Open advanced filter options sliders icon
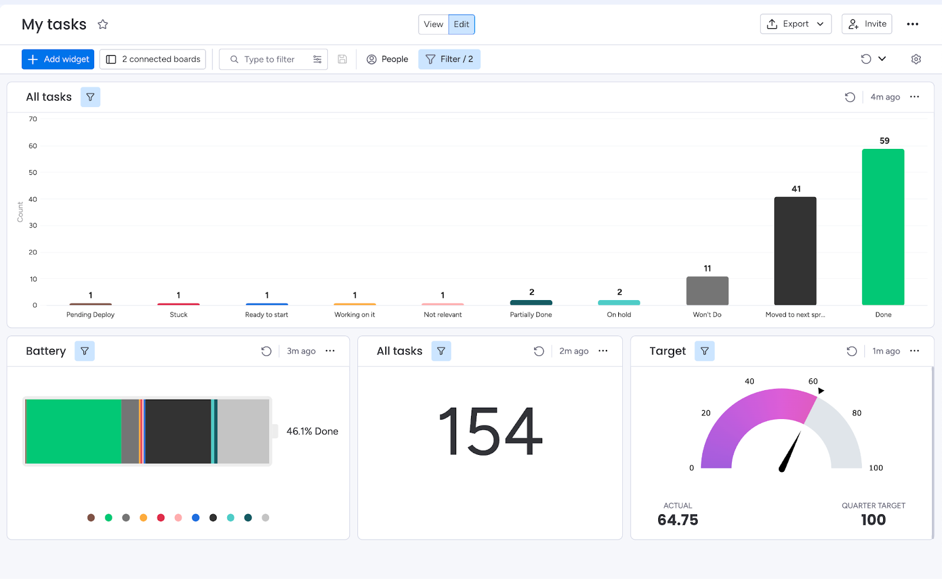Image resolution: width=942 pixels, height=579 pixels. [x=317, y=59]
